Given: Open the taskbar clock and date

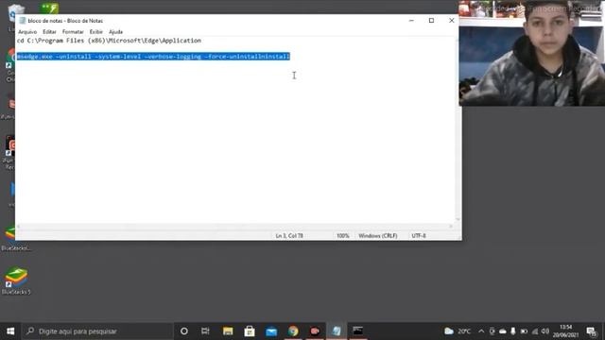Looking at the screenshot, I should [565, 331].
